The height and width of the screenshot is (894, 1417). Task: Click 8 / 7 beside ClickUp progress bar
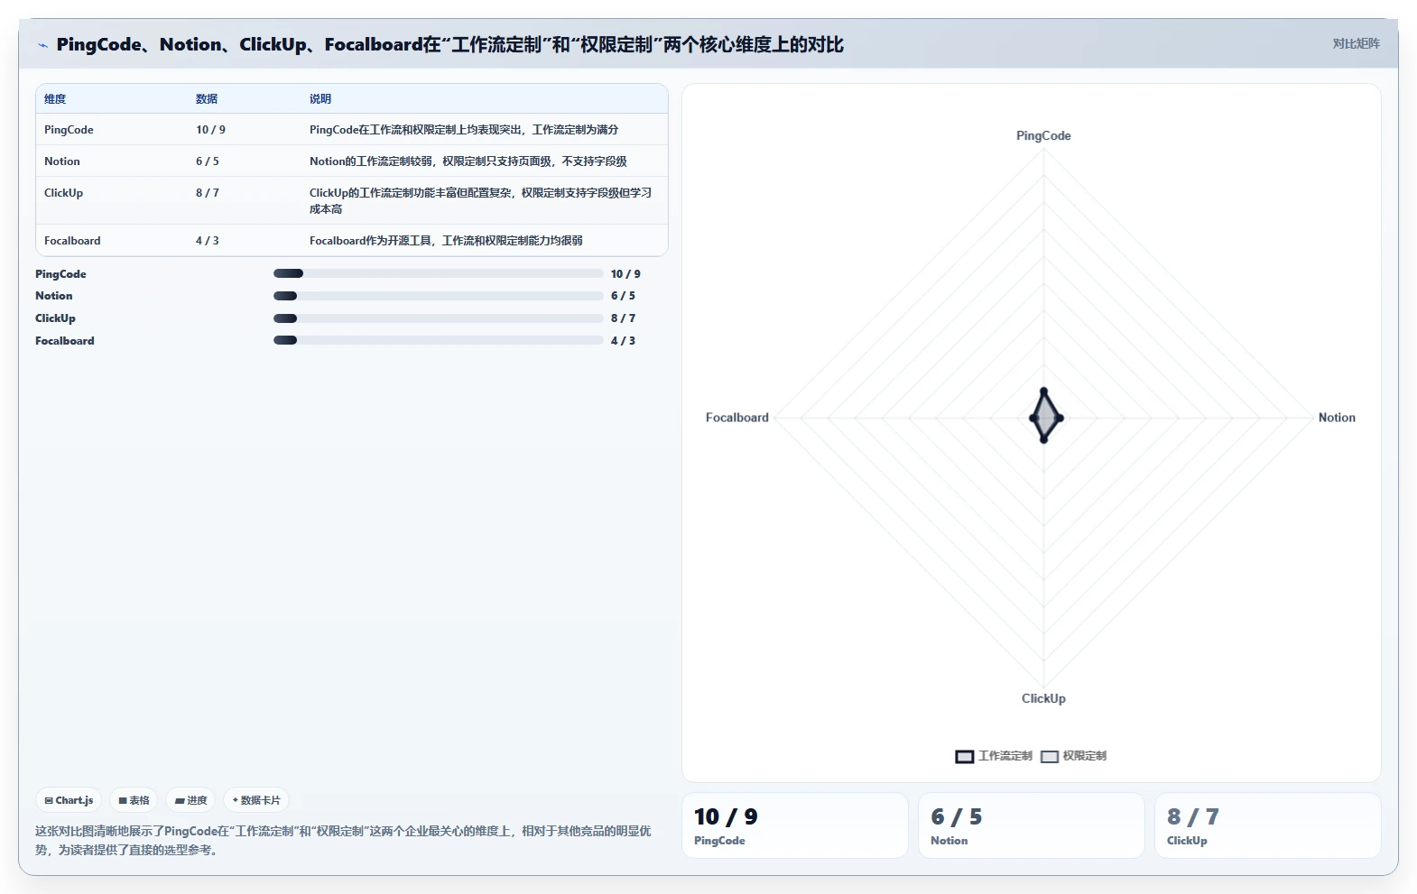point(623,318)
